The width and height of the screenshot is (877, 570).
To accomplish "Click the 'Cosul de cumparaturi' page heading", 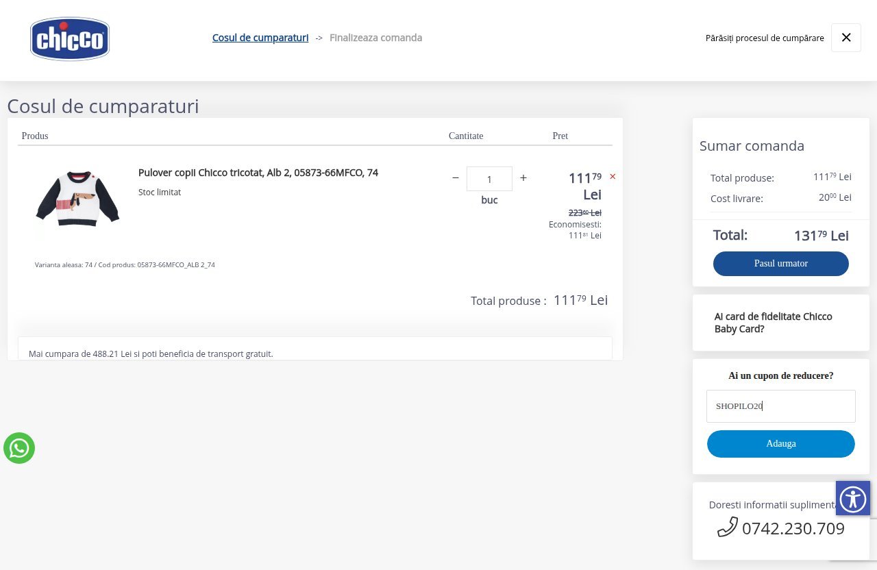I will coord(103,106).
